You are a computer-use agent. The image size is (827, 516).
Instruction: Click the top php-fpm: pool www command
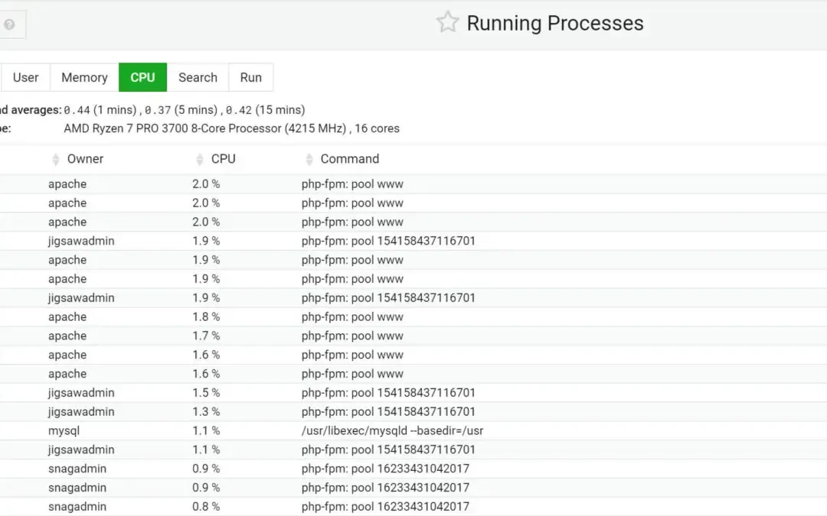point(353,183)
